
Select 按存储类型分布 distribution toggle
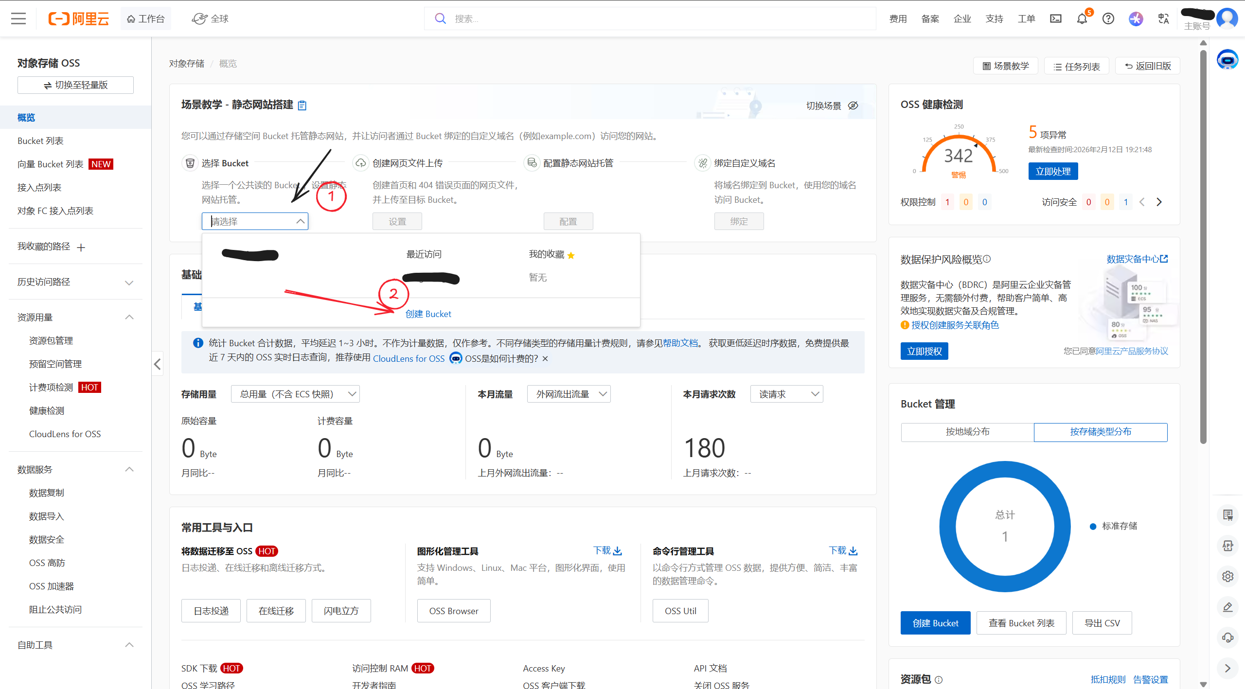(1100, 432)
